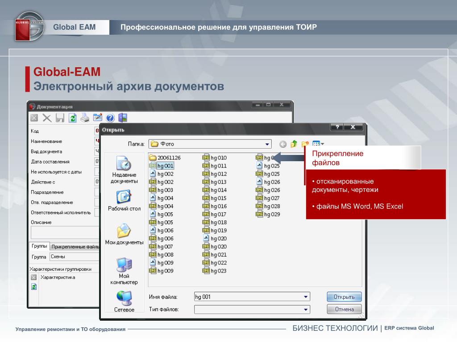This screenshot has width=457, height=342.
Task: Open Мои документы in the places bar
Action: (124, 234)
